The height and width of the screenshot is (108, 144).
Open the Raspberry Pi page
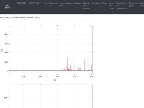click(x=53, y=5)
